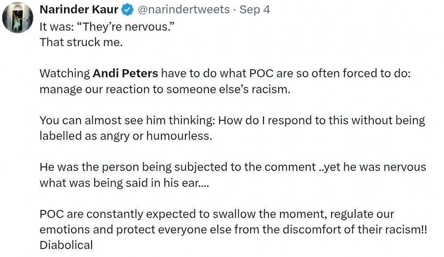Open Narinder Kaur's profile avatar
This screenshot has width=444, height=257.
point(18,18)
